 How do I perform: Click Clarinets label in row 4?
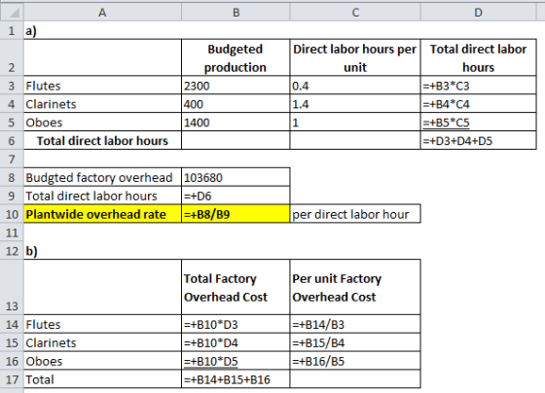pos(102,104)
